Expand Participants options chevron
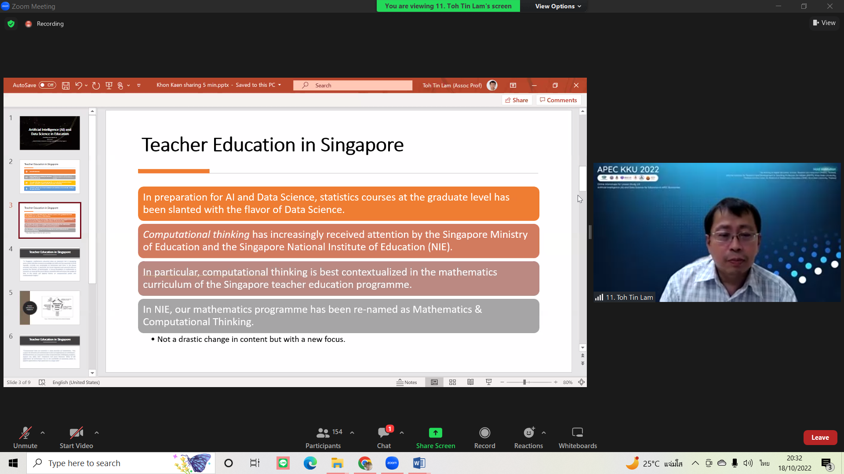This screenshot has width=844, height=474. (x=352, y=433)
